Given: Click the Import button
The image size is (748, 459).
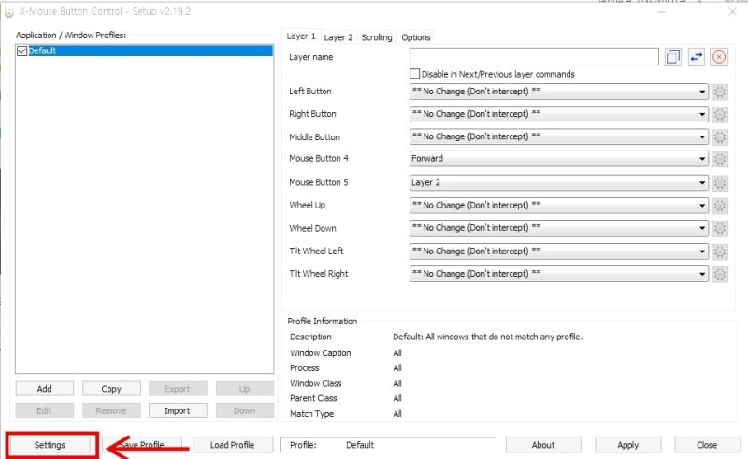Looking at the screenshot, I should [x=178, y=410].
